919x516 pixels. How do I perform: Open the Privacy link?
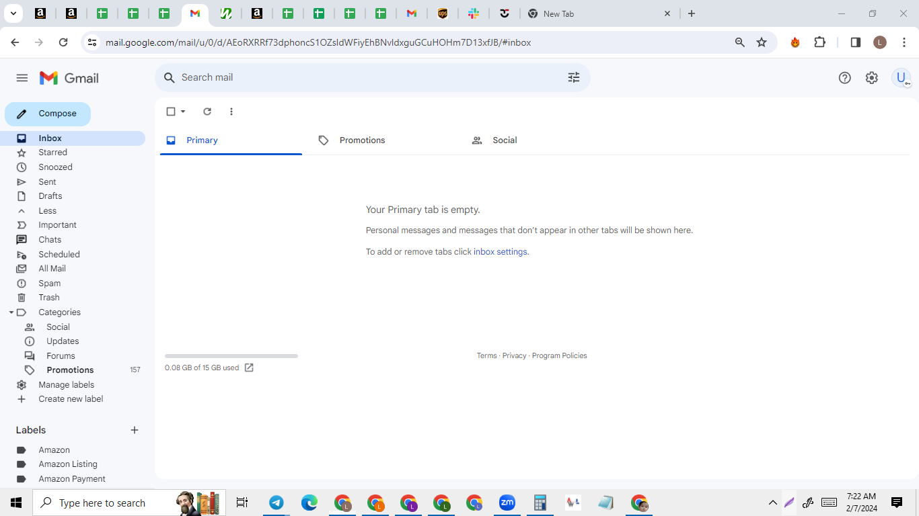pos(514,356)
